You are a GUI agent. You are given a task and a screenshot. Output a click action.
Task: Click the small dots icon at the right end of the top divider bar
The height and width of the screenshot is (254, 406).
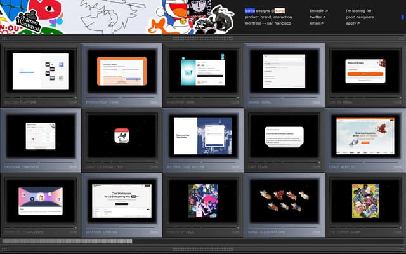point(402,39)
